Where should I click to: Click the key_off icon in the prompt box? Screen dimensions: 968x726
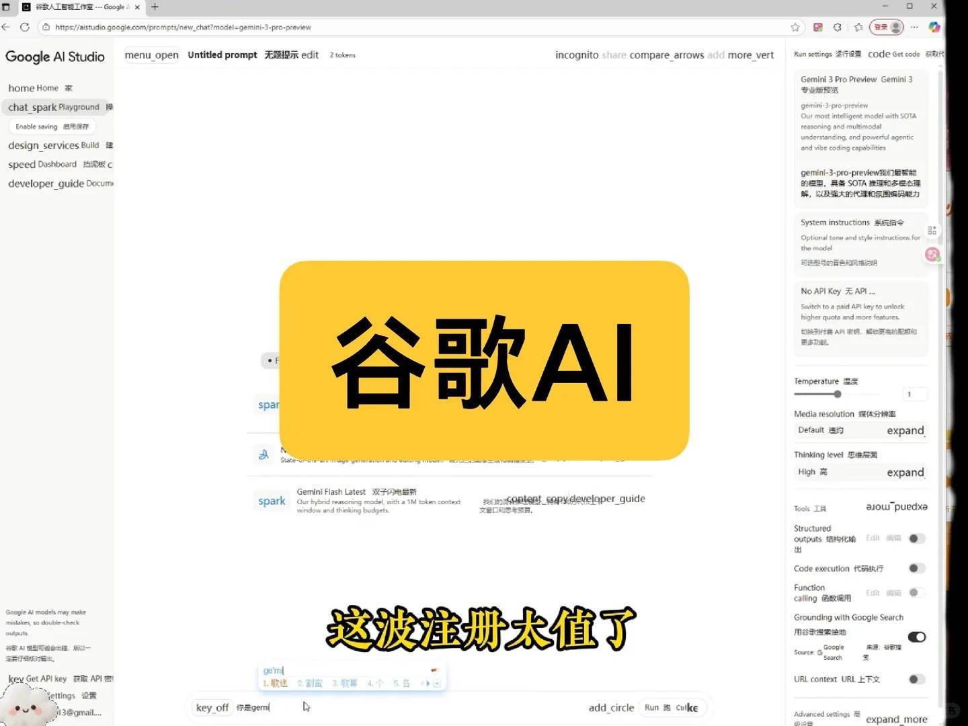[212, 707]
